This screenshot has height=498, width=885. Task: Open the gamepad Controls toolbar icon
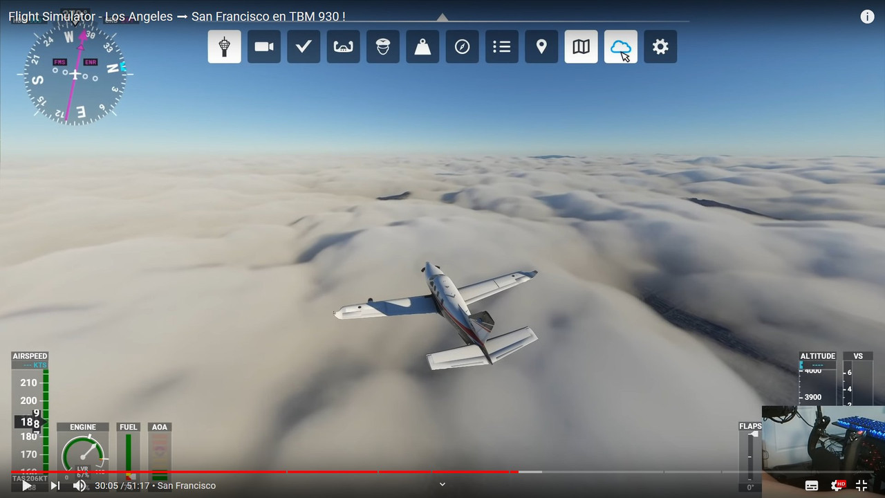[344, 47]
